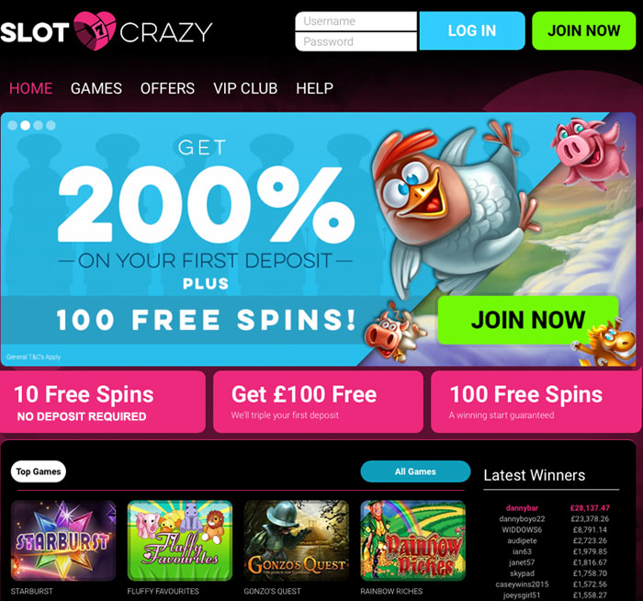
Task: Select the 10 Free Spins promo tile
Action: coord(103,402)
